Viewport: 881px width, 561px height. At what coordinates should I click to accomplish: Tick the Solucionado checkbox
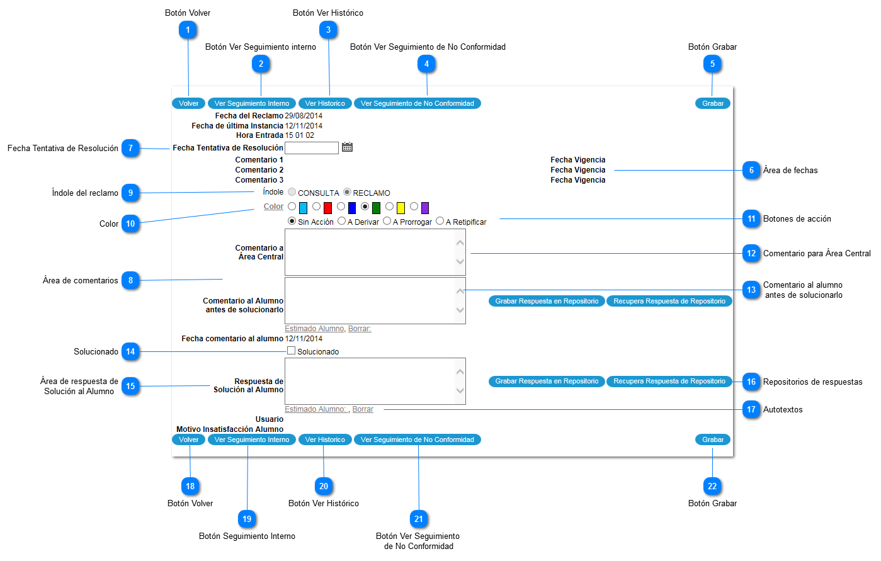(291, 350)
